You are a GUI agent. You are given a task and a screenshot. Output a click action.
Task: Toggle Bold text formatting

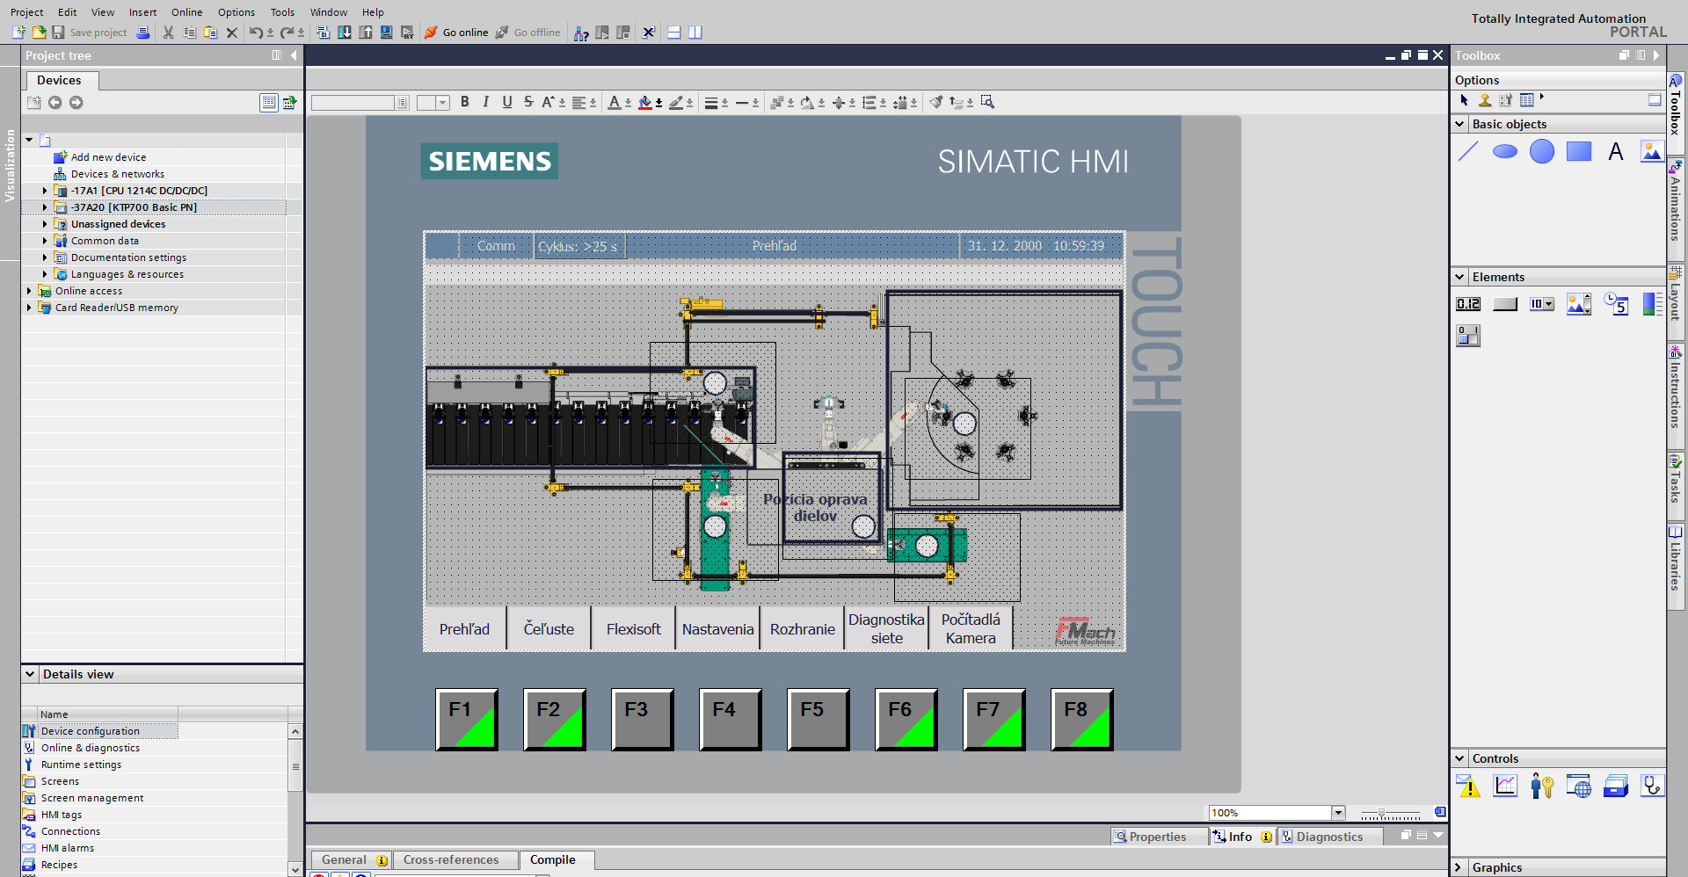coord(465,102)
